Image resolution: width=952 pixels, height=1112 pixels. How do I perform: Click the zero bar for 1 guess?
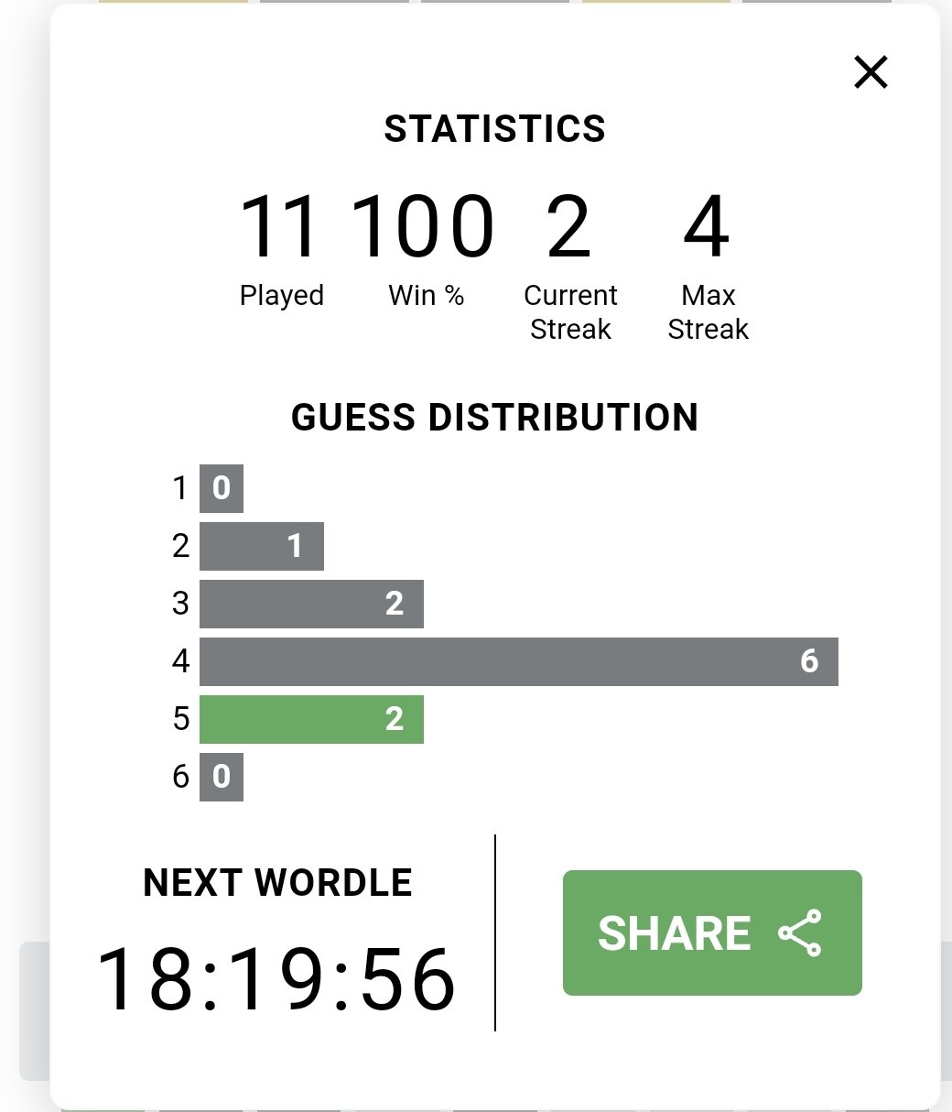(x=222, y=488)
